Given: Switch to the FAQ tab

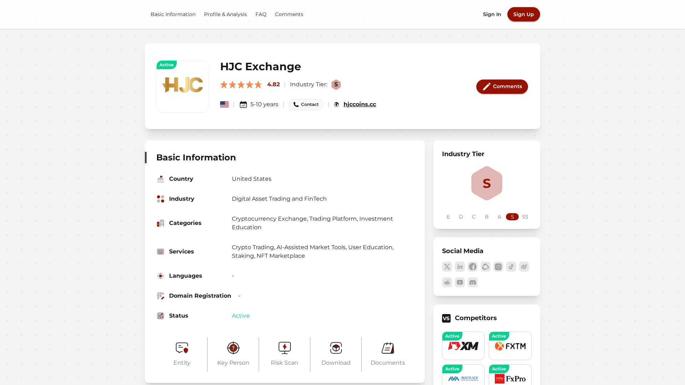Looking at the screenshot, I should [261, 14].
